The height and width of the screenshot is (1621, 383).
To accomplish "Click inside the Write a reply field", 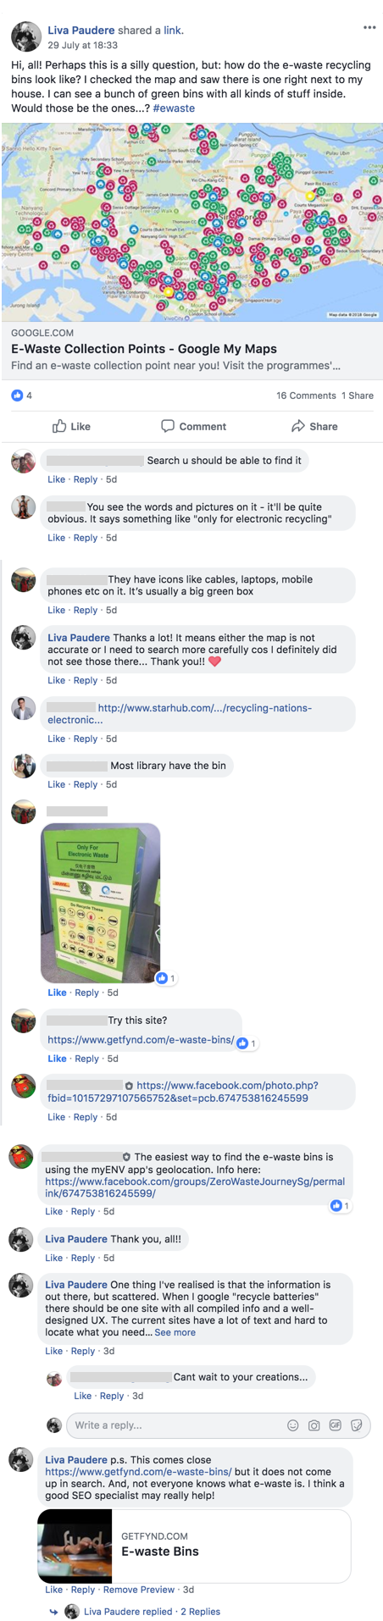I will click(x=174, y=1425).
